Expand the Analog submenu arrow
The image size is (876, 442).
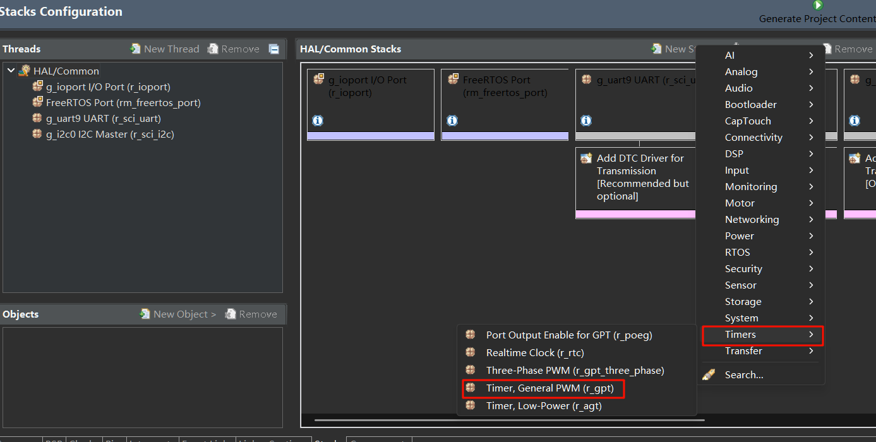point(811,71)
